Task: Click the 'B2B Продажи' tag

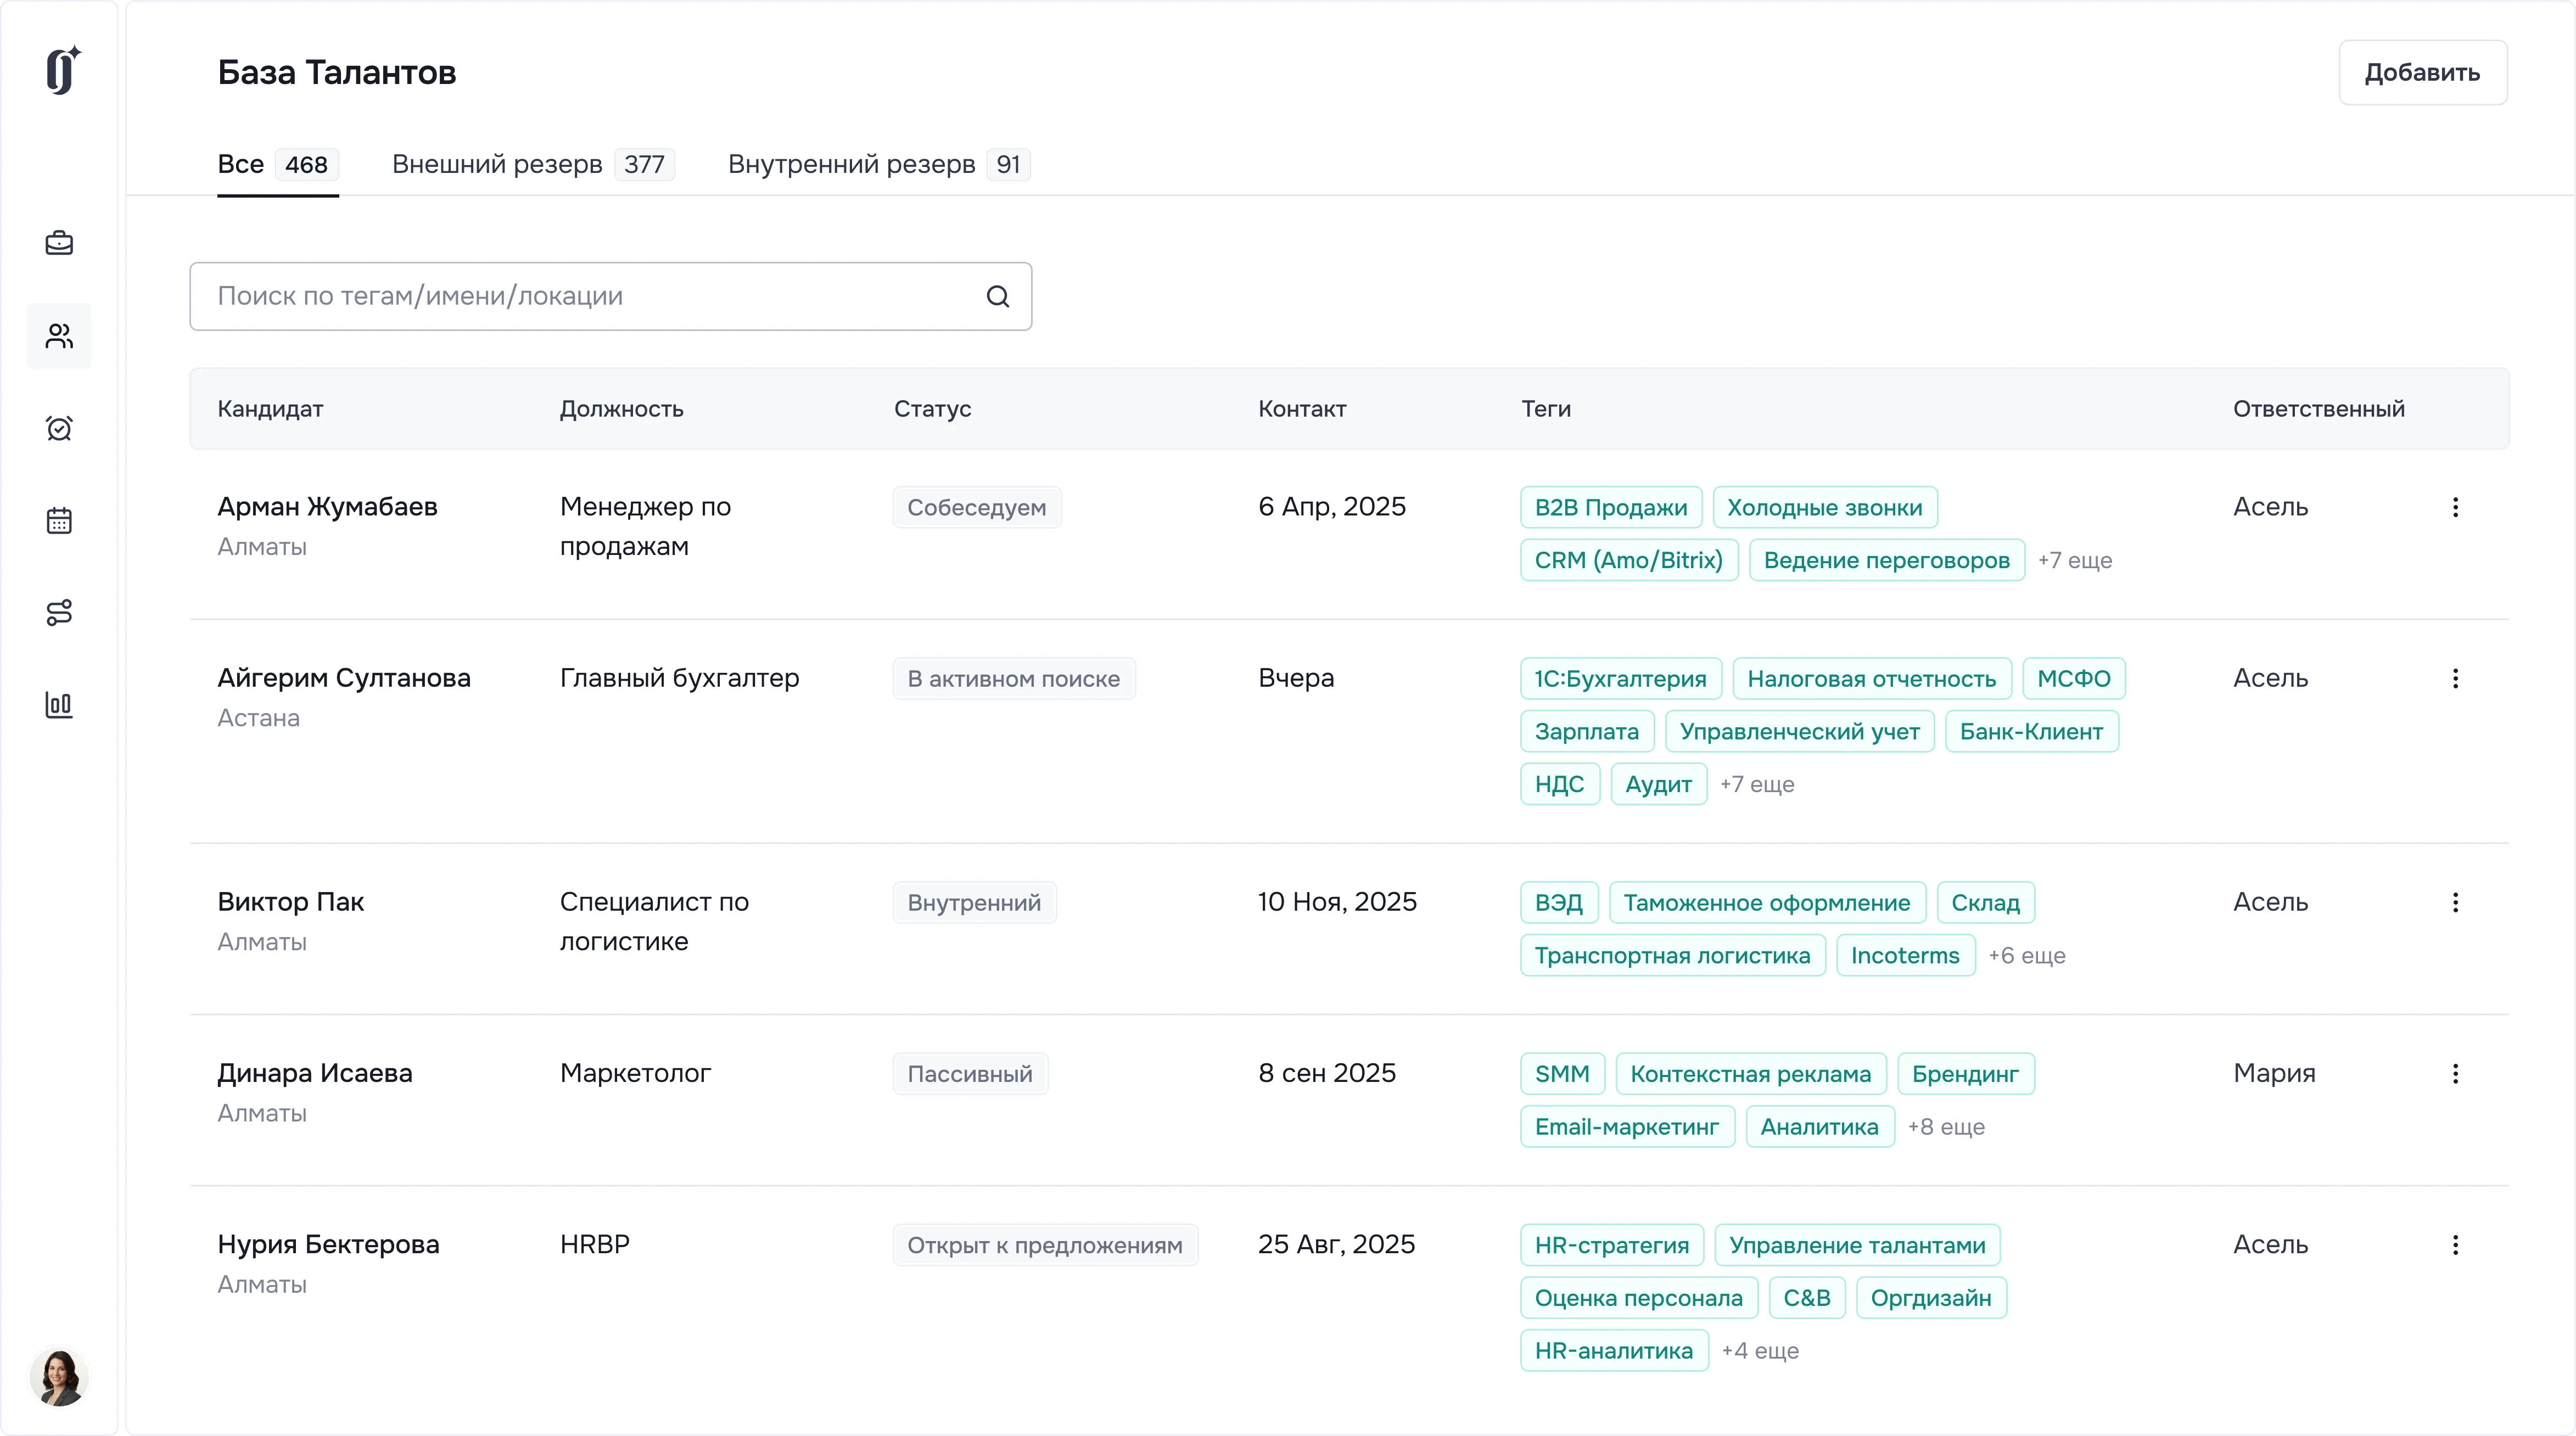Action: (1610, 507)
